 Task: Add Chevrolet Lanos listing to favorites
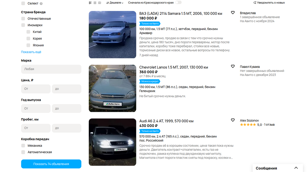tap(233, 66)
